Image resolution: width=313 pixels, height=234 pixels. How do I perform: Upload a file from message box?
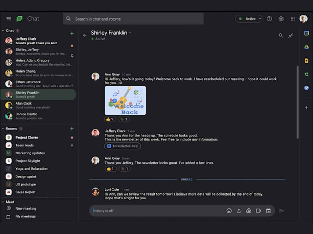[239, 211]
